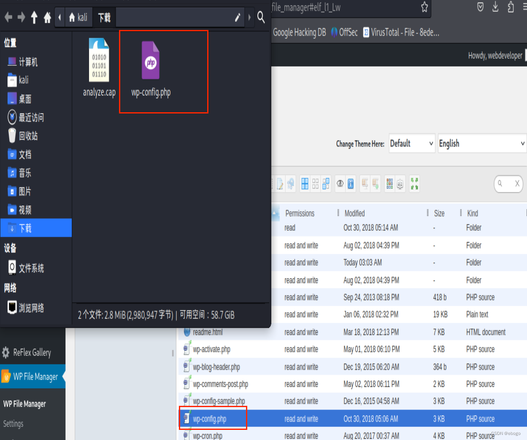Open the browser Pocket icon
Image resolution: width=527 pixels, height=440 pixels.
click(x=480, y=7)
